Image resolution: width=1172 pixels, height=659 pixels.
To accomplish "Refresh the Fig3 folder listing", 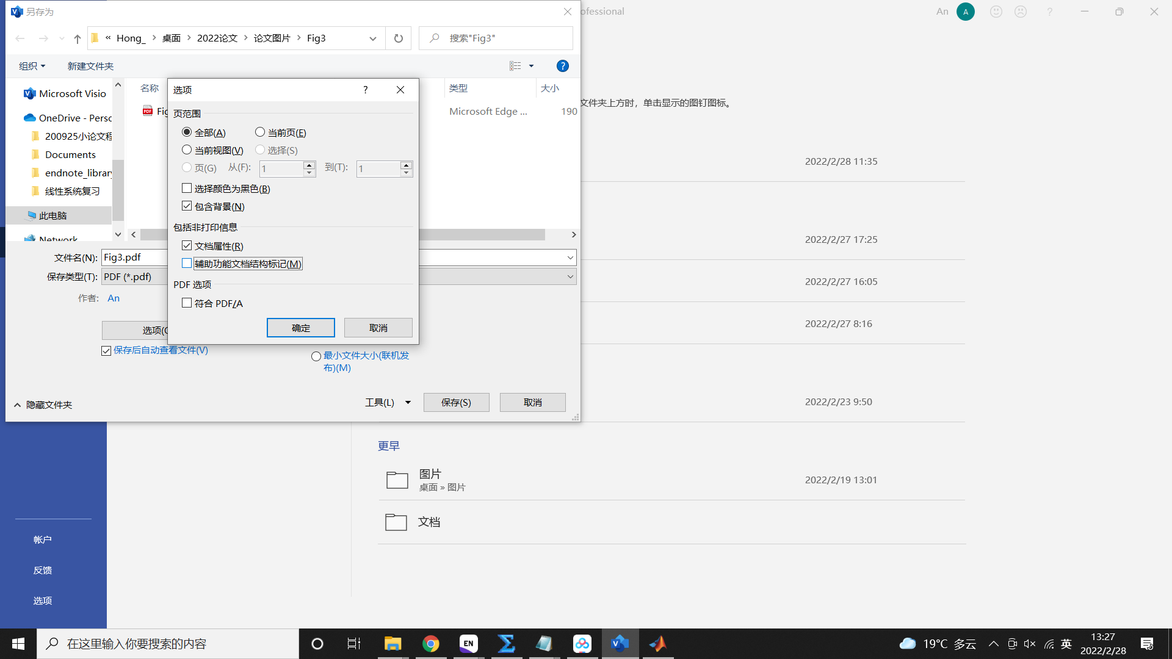I will point(399,38).
